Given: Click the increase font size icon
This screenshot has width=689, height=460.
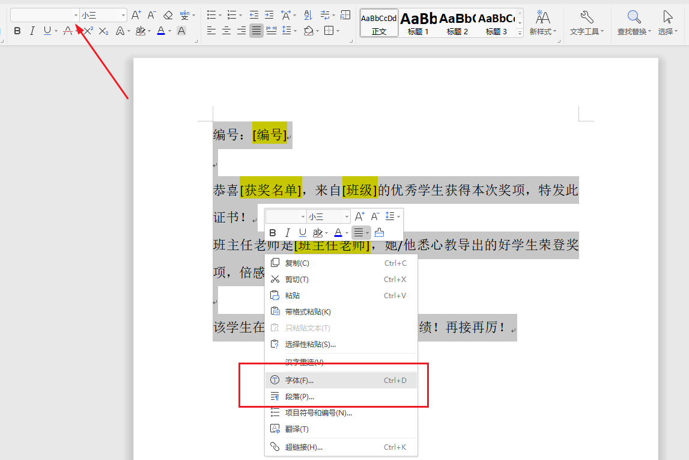Looking at the screenshot, I should coord(136,14).
